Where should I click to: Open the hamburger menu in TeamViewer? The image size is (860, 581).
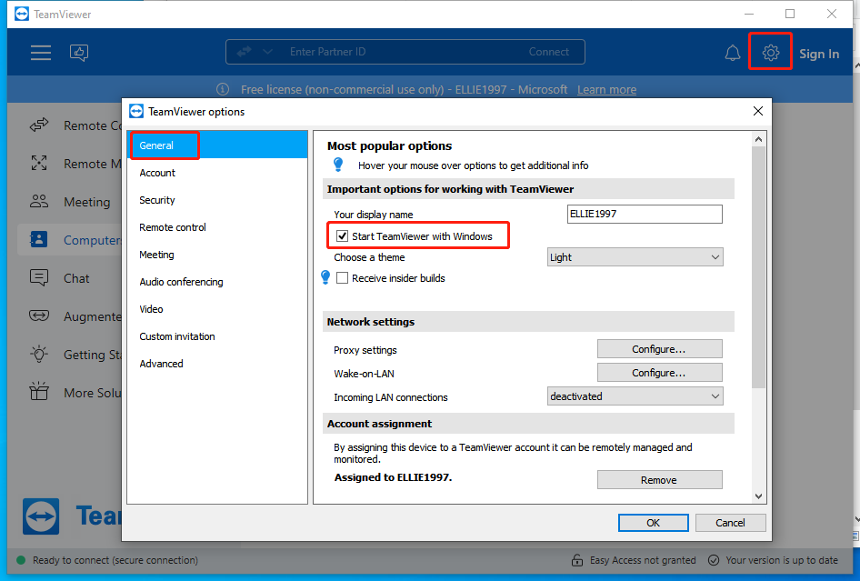41,53
